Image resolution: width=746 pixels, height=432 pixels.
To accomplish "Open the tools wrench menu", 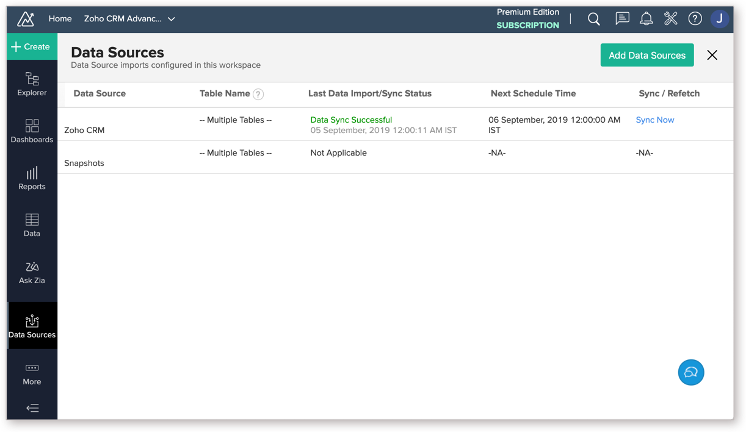I will pyautogui.click(x=670, y=18).
